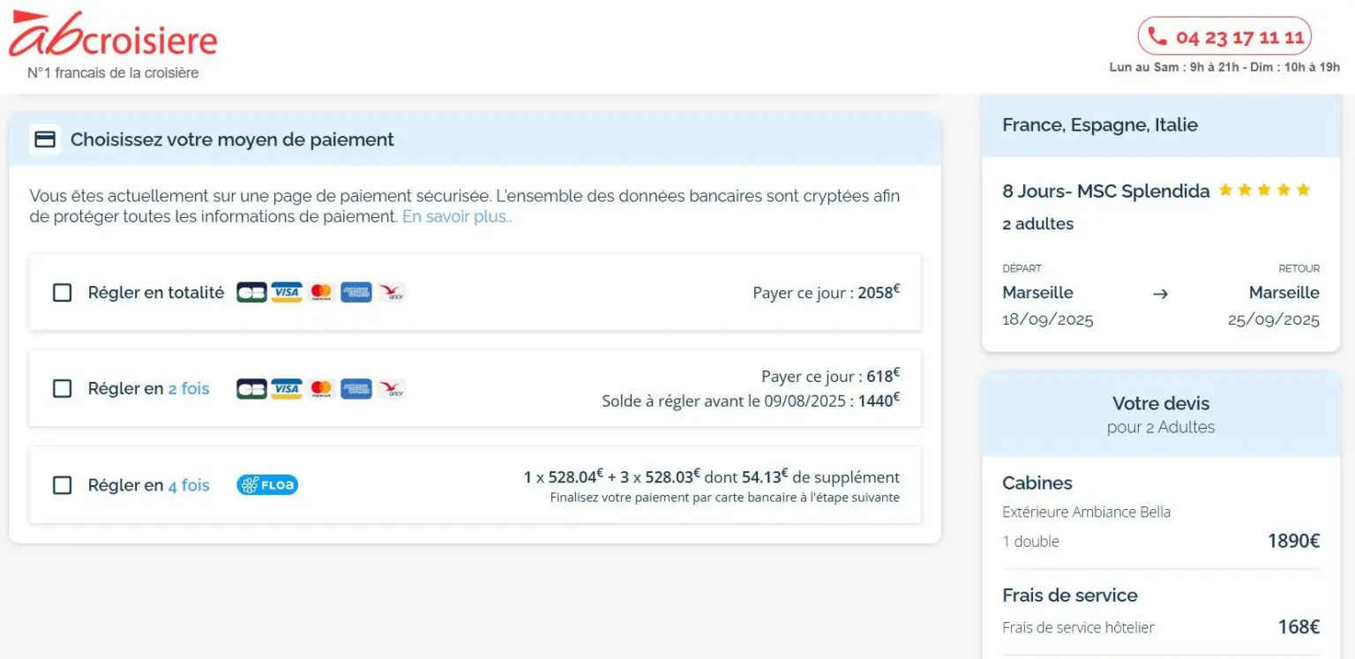Select the 'Régler en 4 fois' checkbox
Image resolution: width=1355 pixels, height=659 pixels.
[63, 485]
